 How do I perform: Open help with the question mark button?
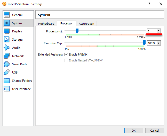(149, 4)
